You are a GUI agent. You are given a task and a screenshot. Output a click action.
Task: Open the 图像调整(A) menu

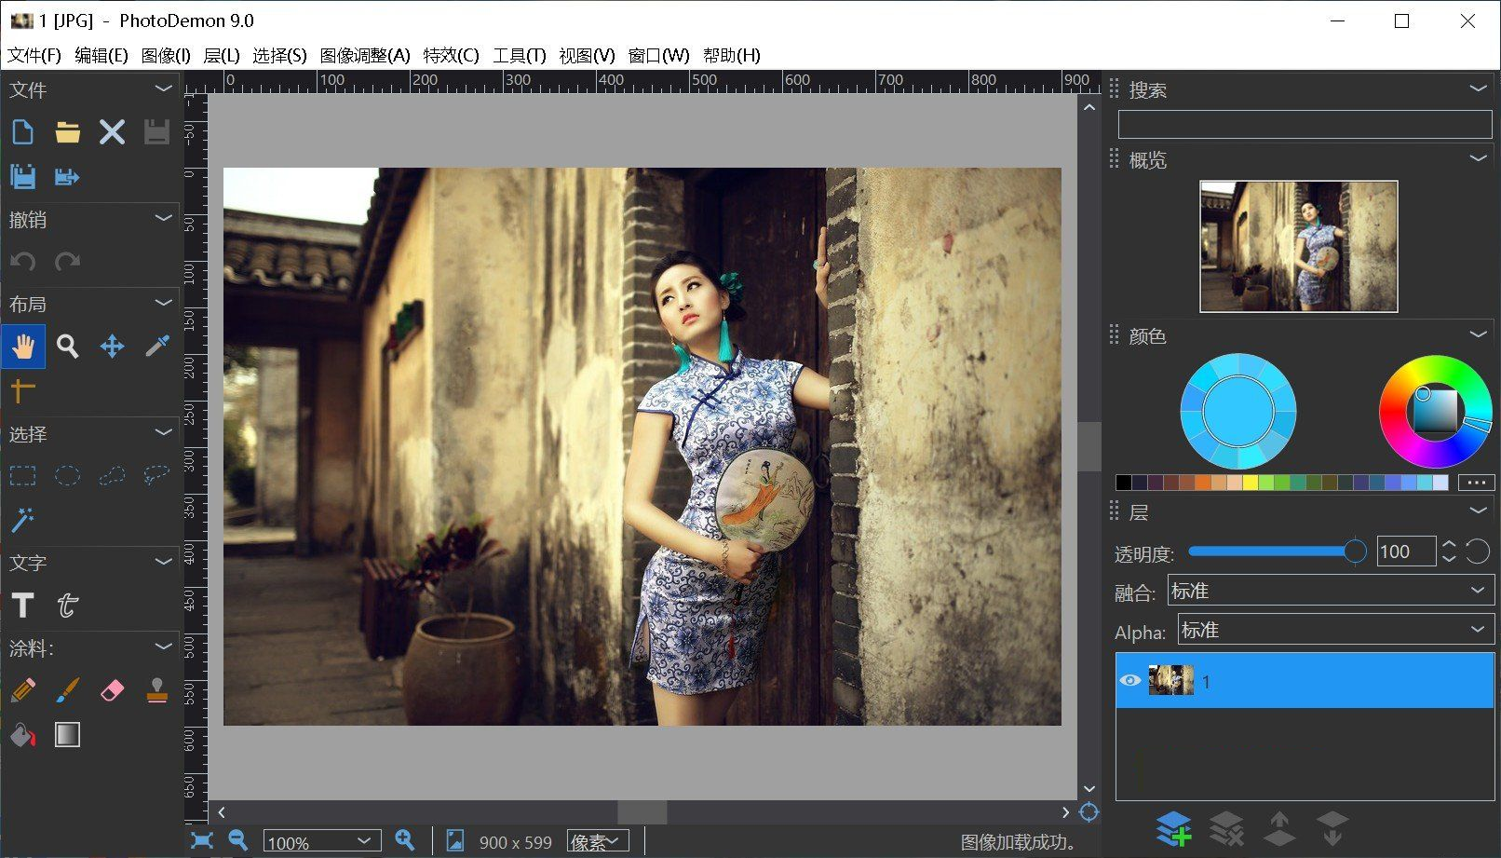click(x=365, y=56)
